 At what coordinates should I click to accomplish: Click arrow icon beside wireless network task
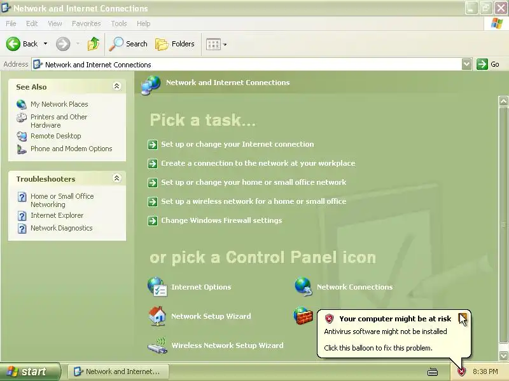click(x=153, y=202)
